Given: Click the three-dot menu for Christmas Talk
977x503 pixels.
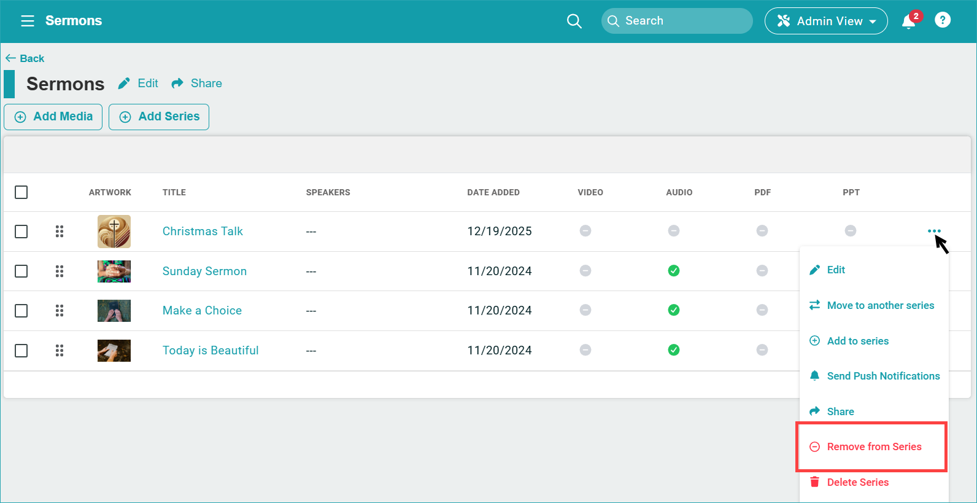Looking at the screenshot, I should 933,231.
